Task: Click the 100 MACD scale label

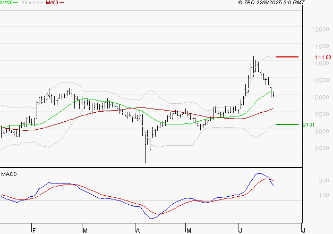Action: (x=324, y=195)
